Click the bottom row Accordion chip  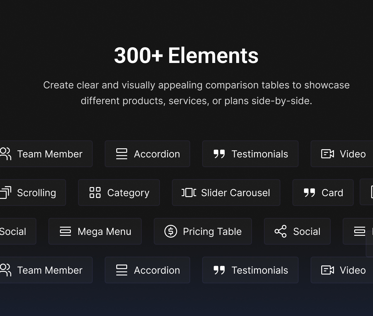[147, 270]
